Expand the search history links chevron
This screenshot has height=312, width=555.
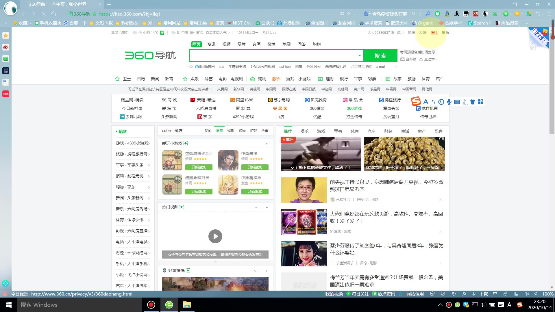coord(396,67)
